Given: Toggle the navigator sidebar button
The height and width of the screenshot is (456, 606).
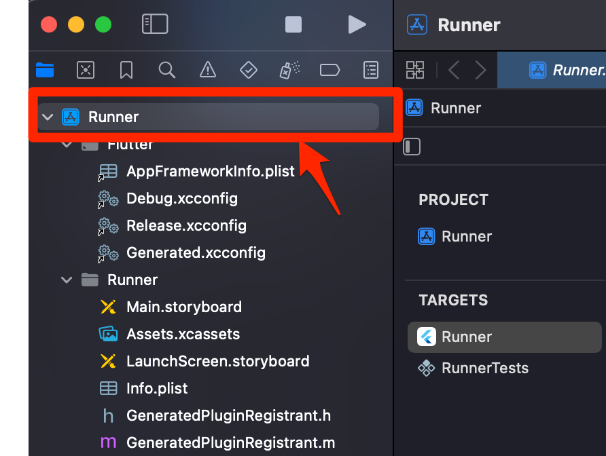Looking at the screenshot, I should click(x=155, y=24).
